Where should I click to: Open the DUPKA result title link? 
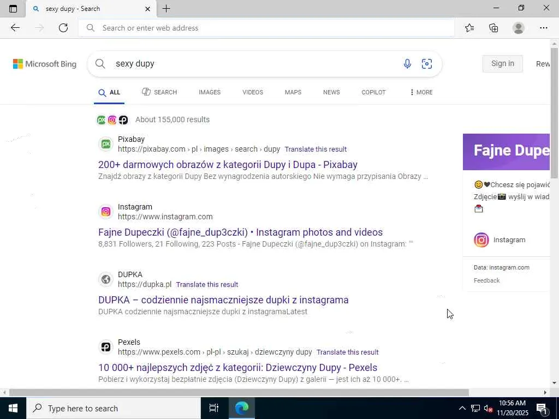click(223, 300)
